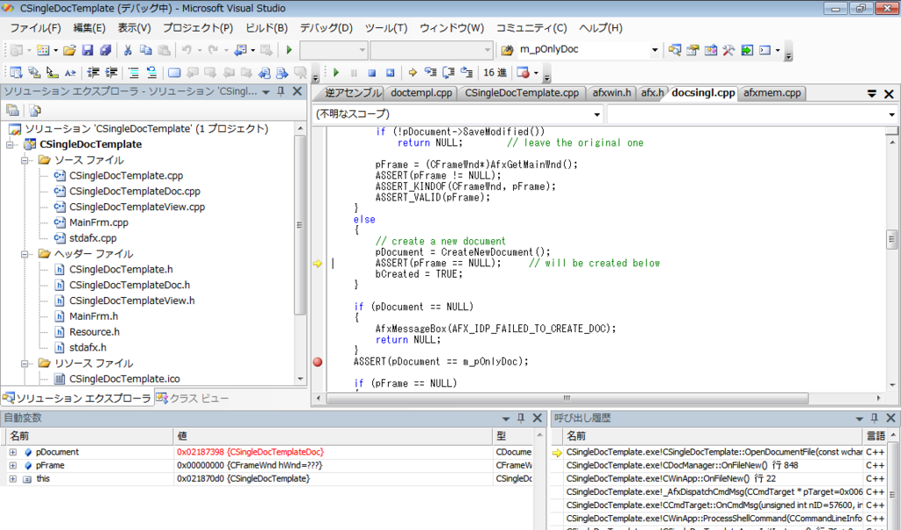This screenshot has height=530, width=901.
Task: Click the Solution Explorer vertical scrollbar thumb
Action: point(299,225)
